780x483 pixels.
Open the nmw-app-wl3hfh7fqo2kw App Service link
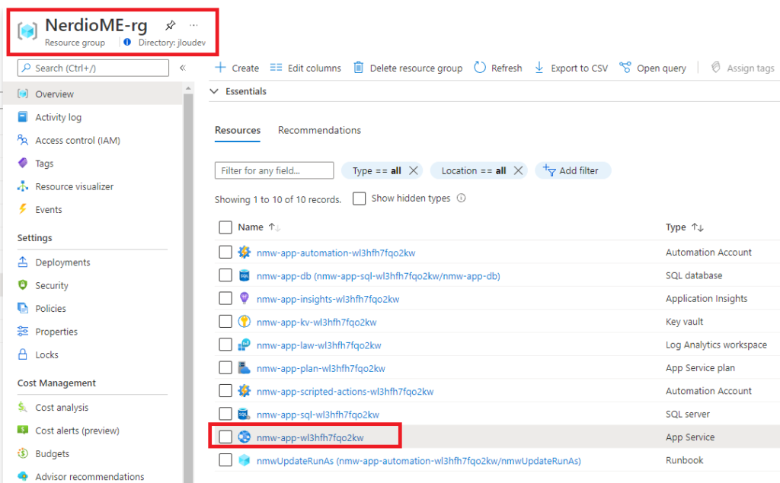[x=310, y=438]
